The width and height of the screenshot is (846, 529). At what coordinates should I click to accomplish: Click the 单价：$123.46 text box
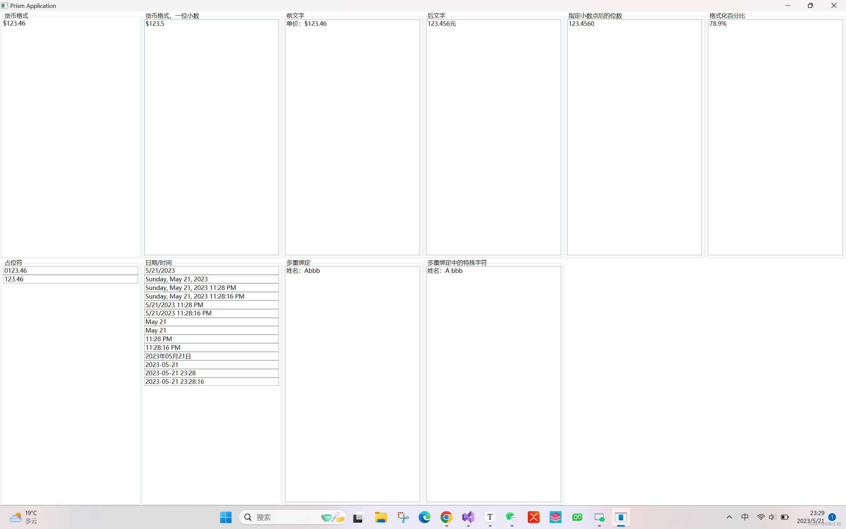click(352, 137)
